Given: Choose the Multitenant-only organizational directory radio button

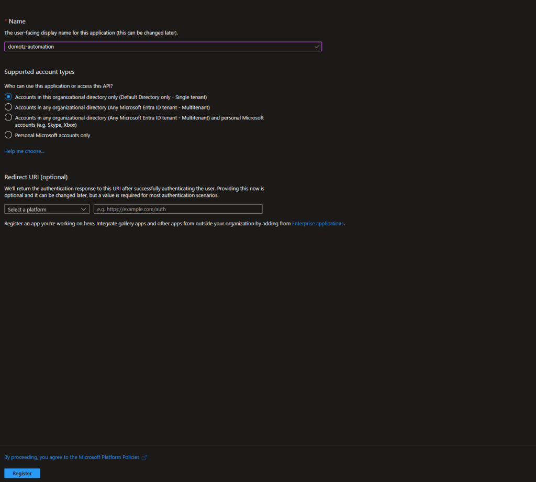Looking at the screenshot, I should click(x=8, y=107).
